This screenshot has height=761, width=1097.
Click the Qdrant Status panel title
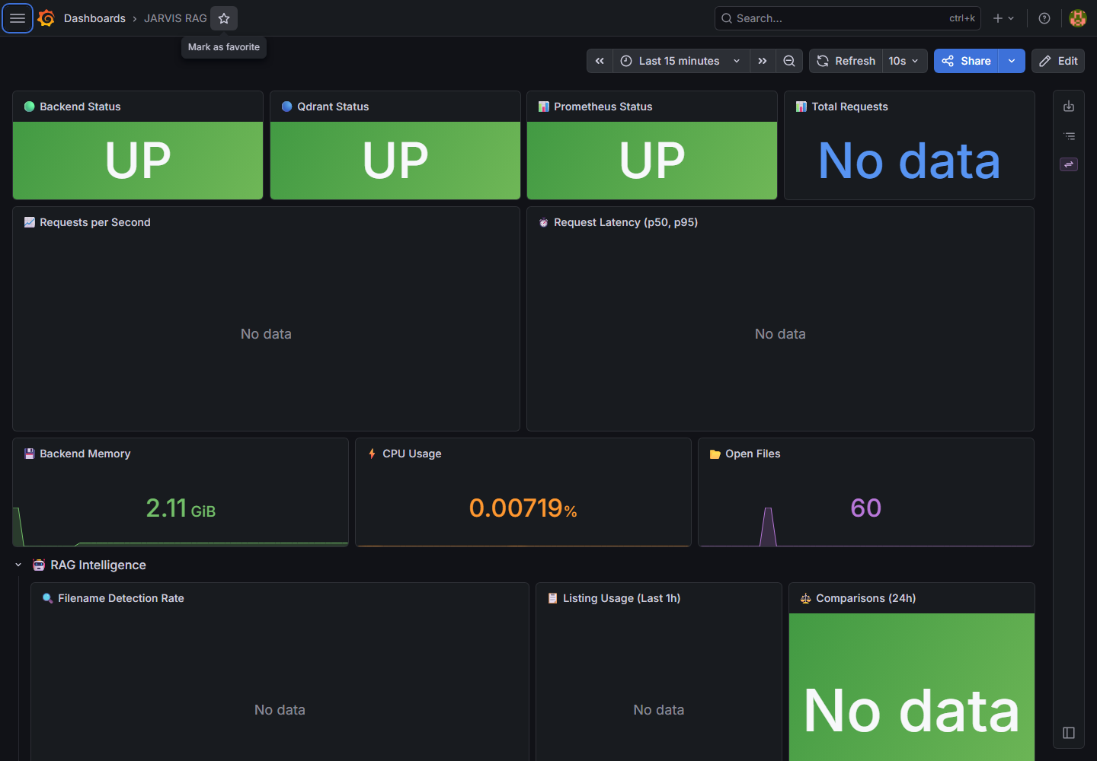pos(333,107)
